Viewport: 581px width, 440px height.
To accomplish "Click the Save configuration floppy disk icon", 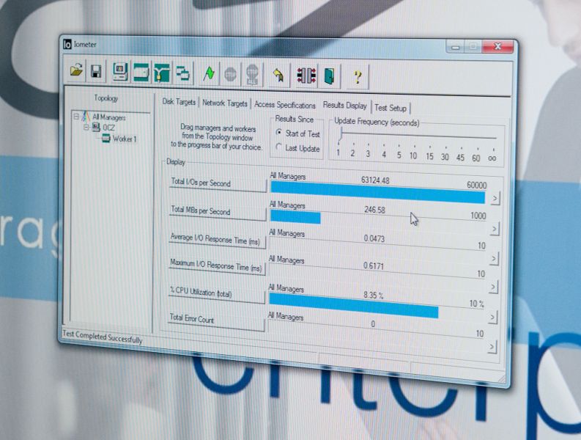I will [96, 72].
